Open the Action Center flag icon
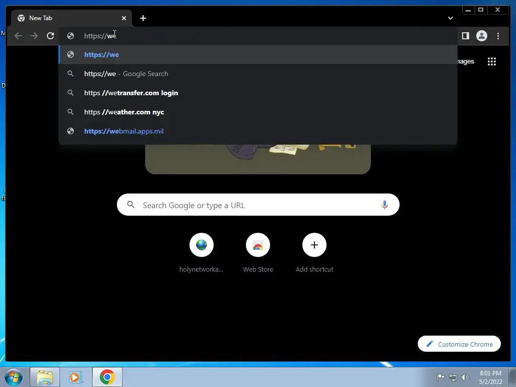 [x=440, y=377]
